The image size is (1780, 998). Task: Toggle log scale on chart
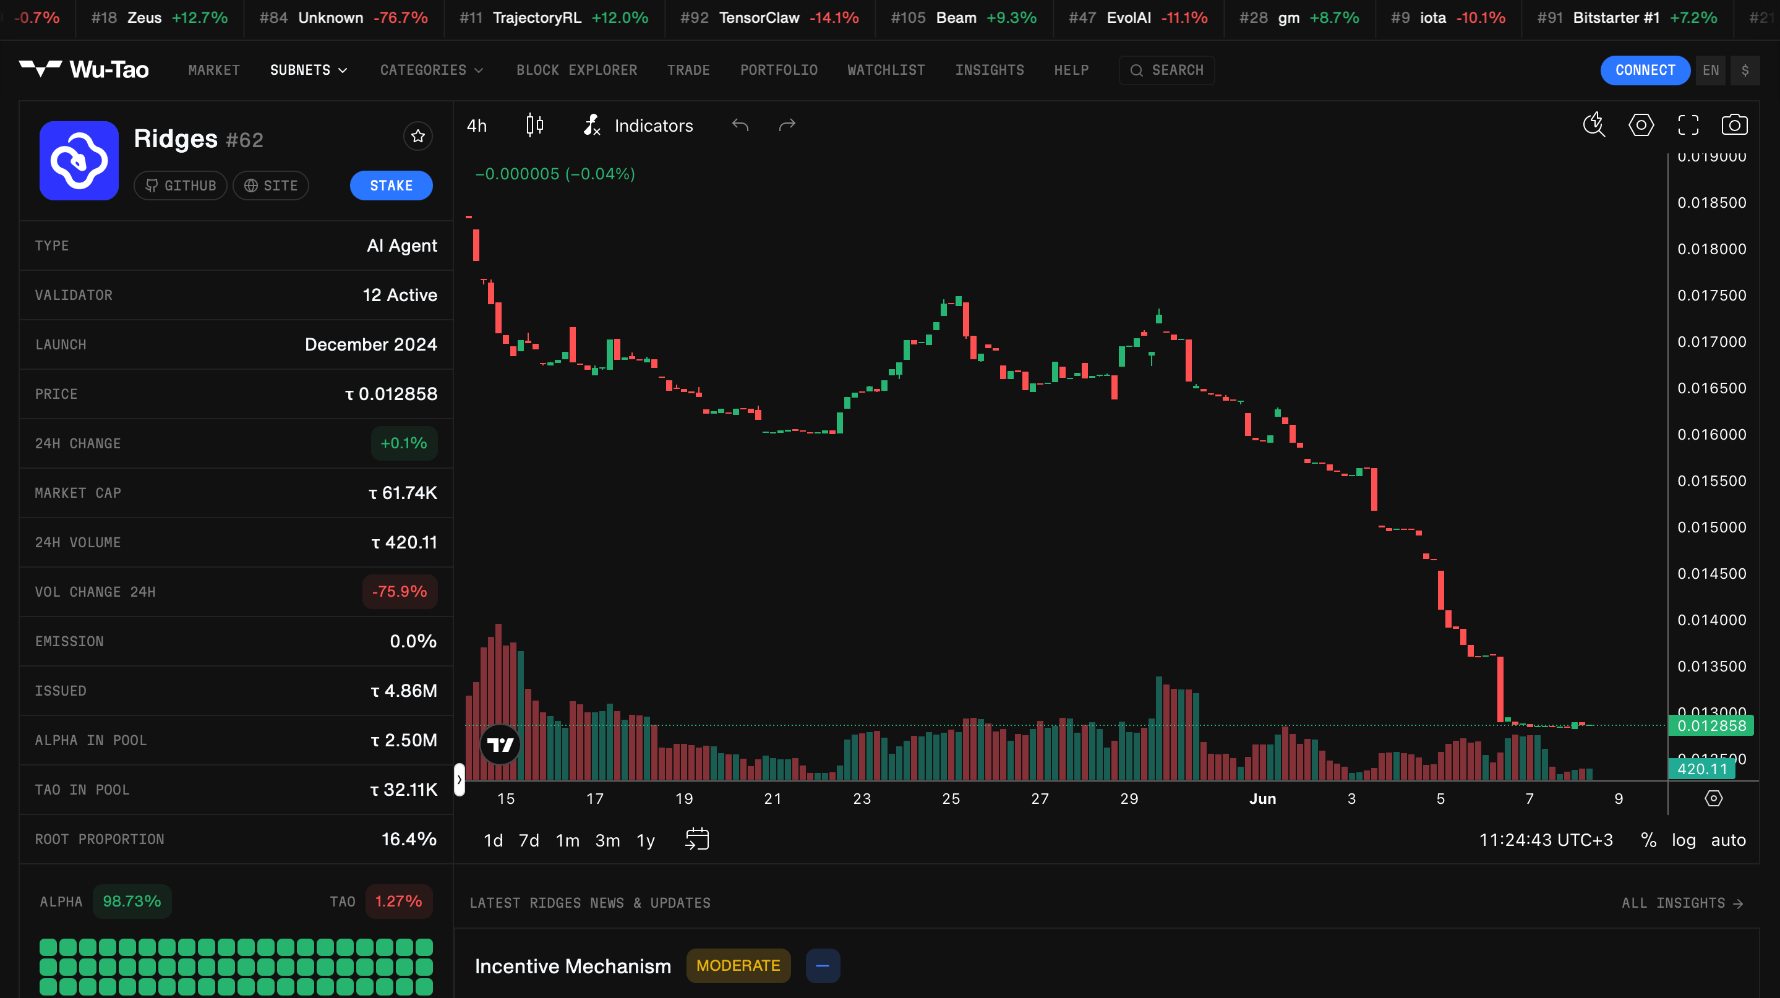click(1684, 840)
